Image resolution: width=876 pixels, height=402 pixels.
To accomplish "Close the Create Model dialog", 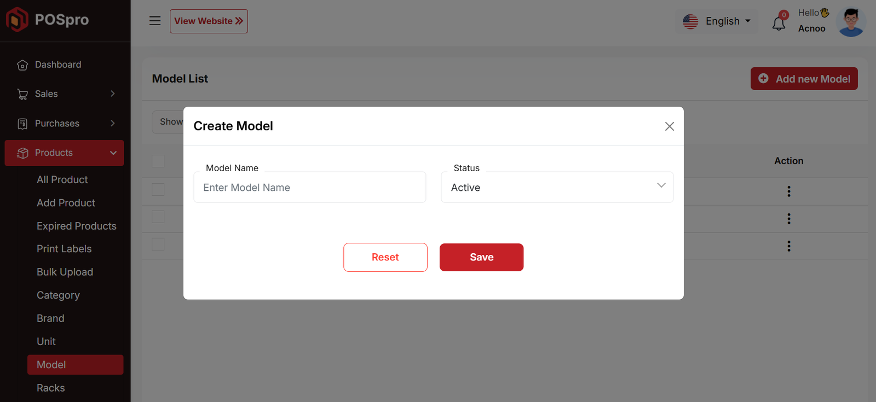I will click(x=669, y=126).
